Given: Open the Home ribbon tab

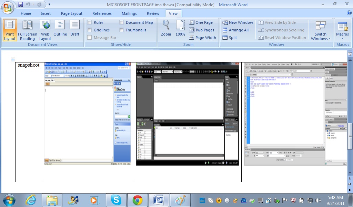Looking at the screenshot, I should pos(26,13).
